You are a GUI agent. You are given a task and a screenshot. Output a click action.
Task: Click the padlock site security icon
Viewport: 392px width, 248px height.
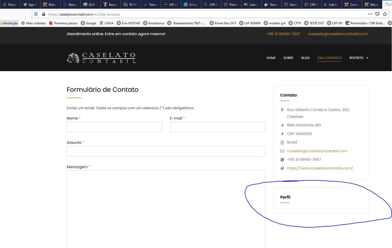(x=43, y=14)
